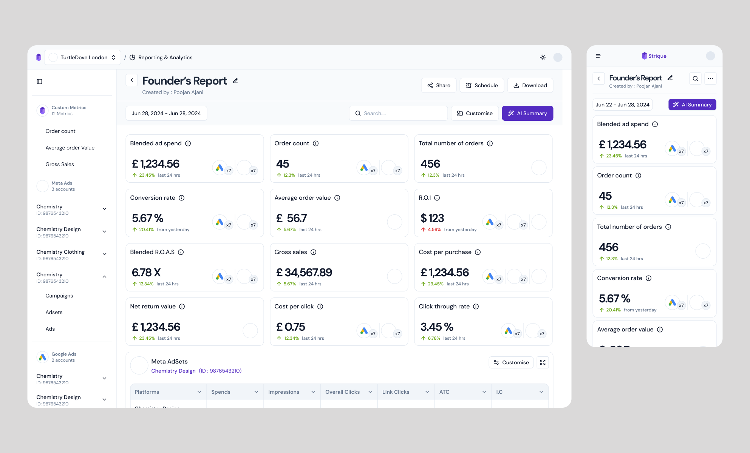
Task: Open info icon for Order count desktop card
Action: click(316, 143)
